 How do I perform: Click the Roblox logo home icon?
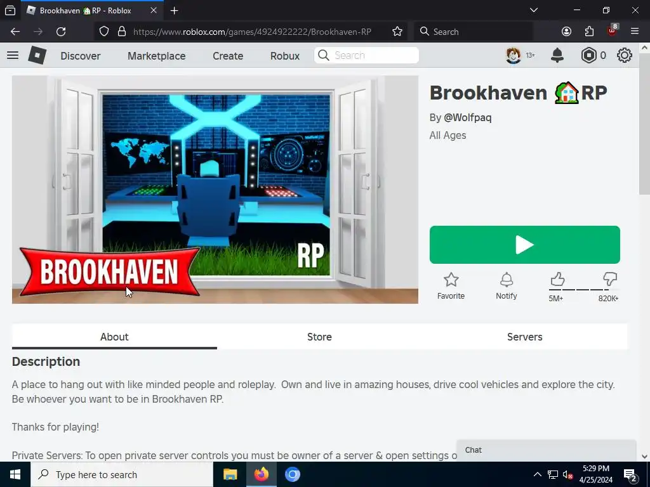(x=37, y=55)
